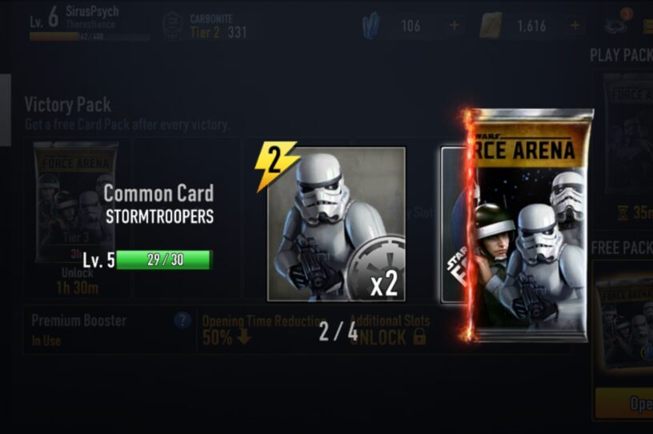Open Premium Booster help question mark
This screenshot has height=434, width=653.
pos(182,321)
